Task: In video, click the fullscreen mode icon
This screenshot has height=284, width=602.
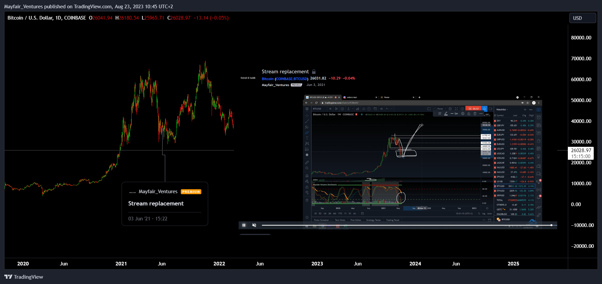Action: (456, 109)
